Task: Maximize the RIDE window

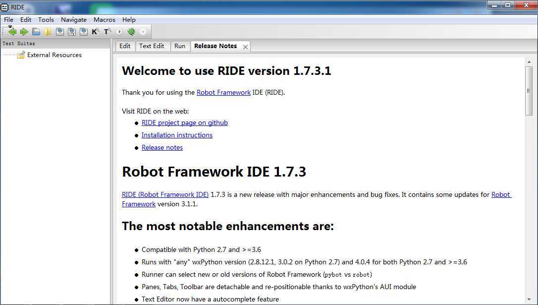Action: coord(508,5)
